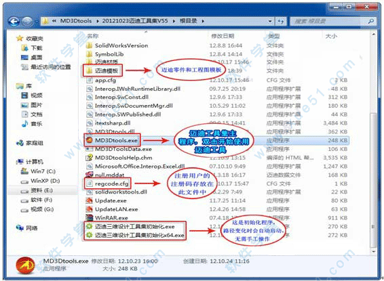Select WinXP (D:) drive in navigation pane

click(41, 181)
